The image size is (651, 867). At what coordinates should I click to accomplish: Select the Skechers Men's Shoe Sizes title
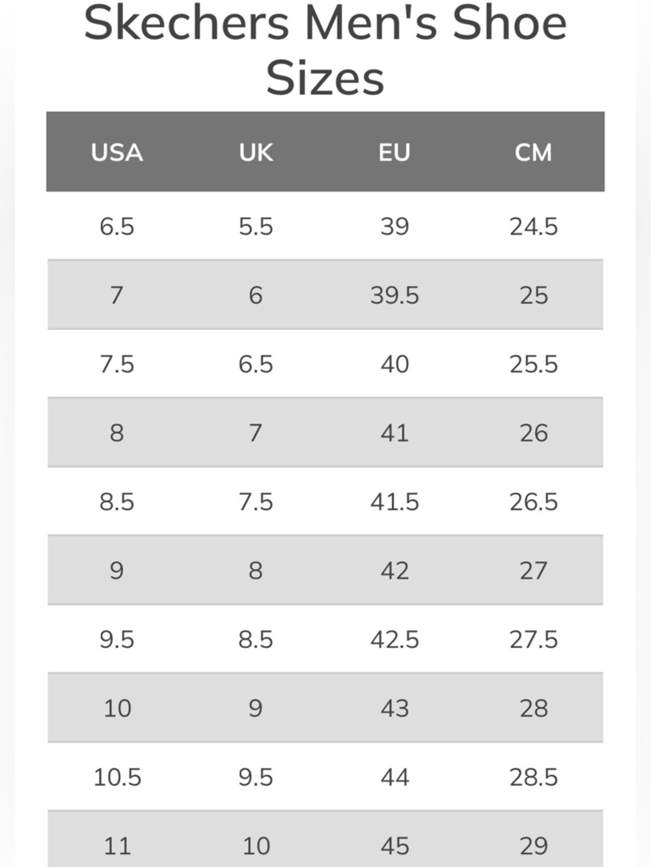(x=325, y=50)
